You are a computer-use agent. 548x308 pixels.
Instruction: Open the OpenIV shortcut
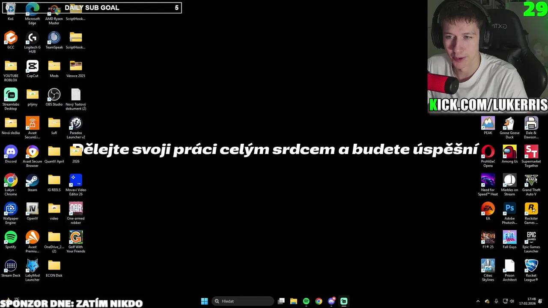pyautogui.click(x=32, y=209)
